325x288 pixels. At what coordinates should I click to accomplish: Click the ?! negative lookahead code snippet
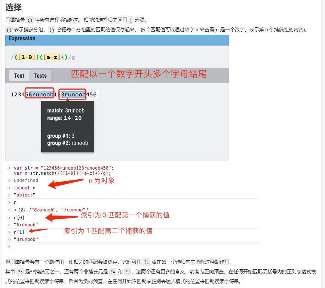(x=127, y=272)
